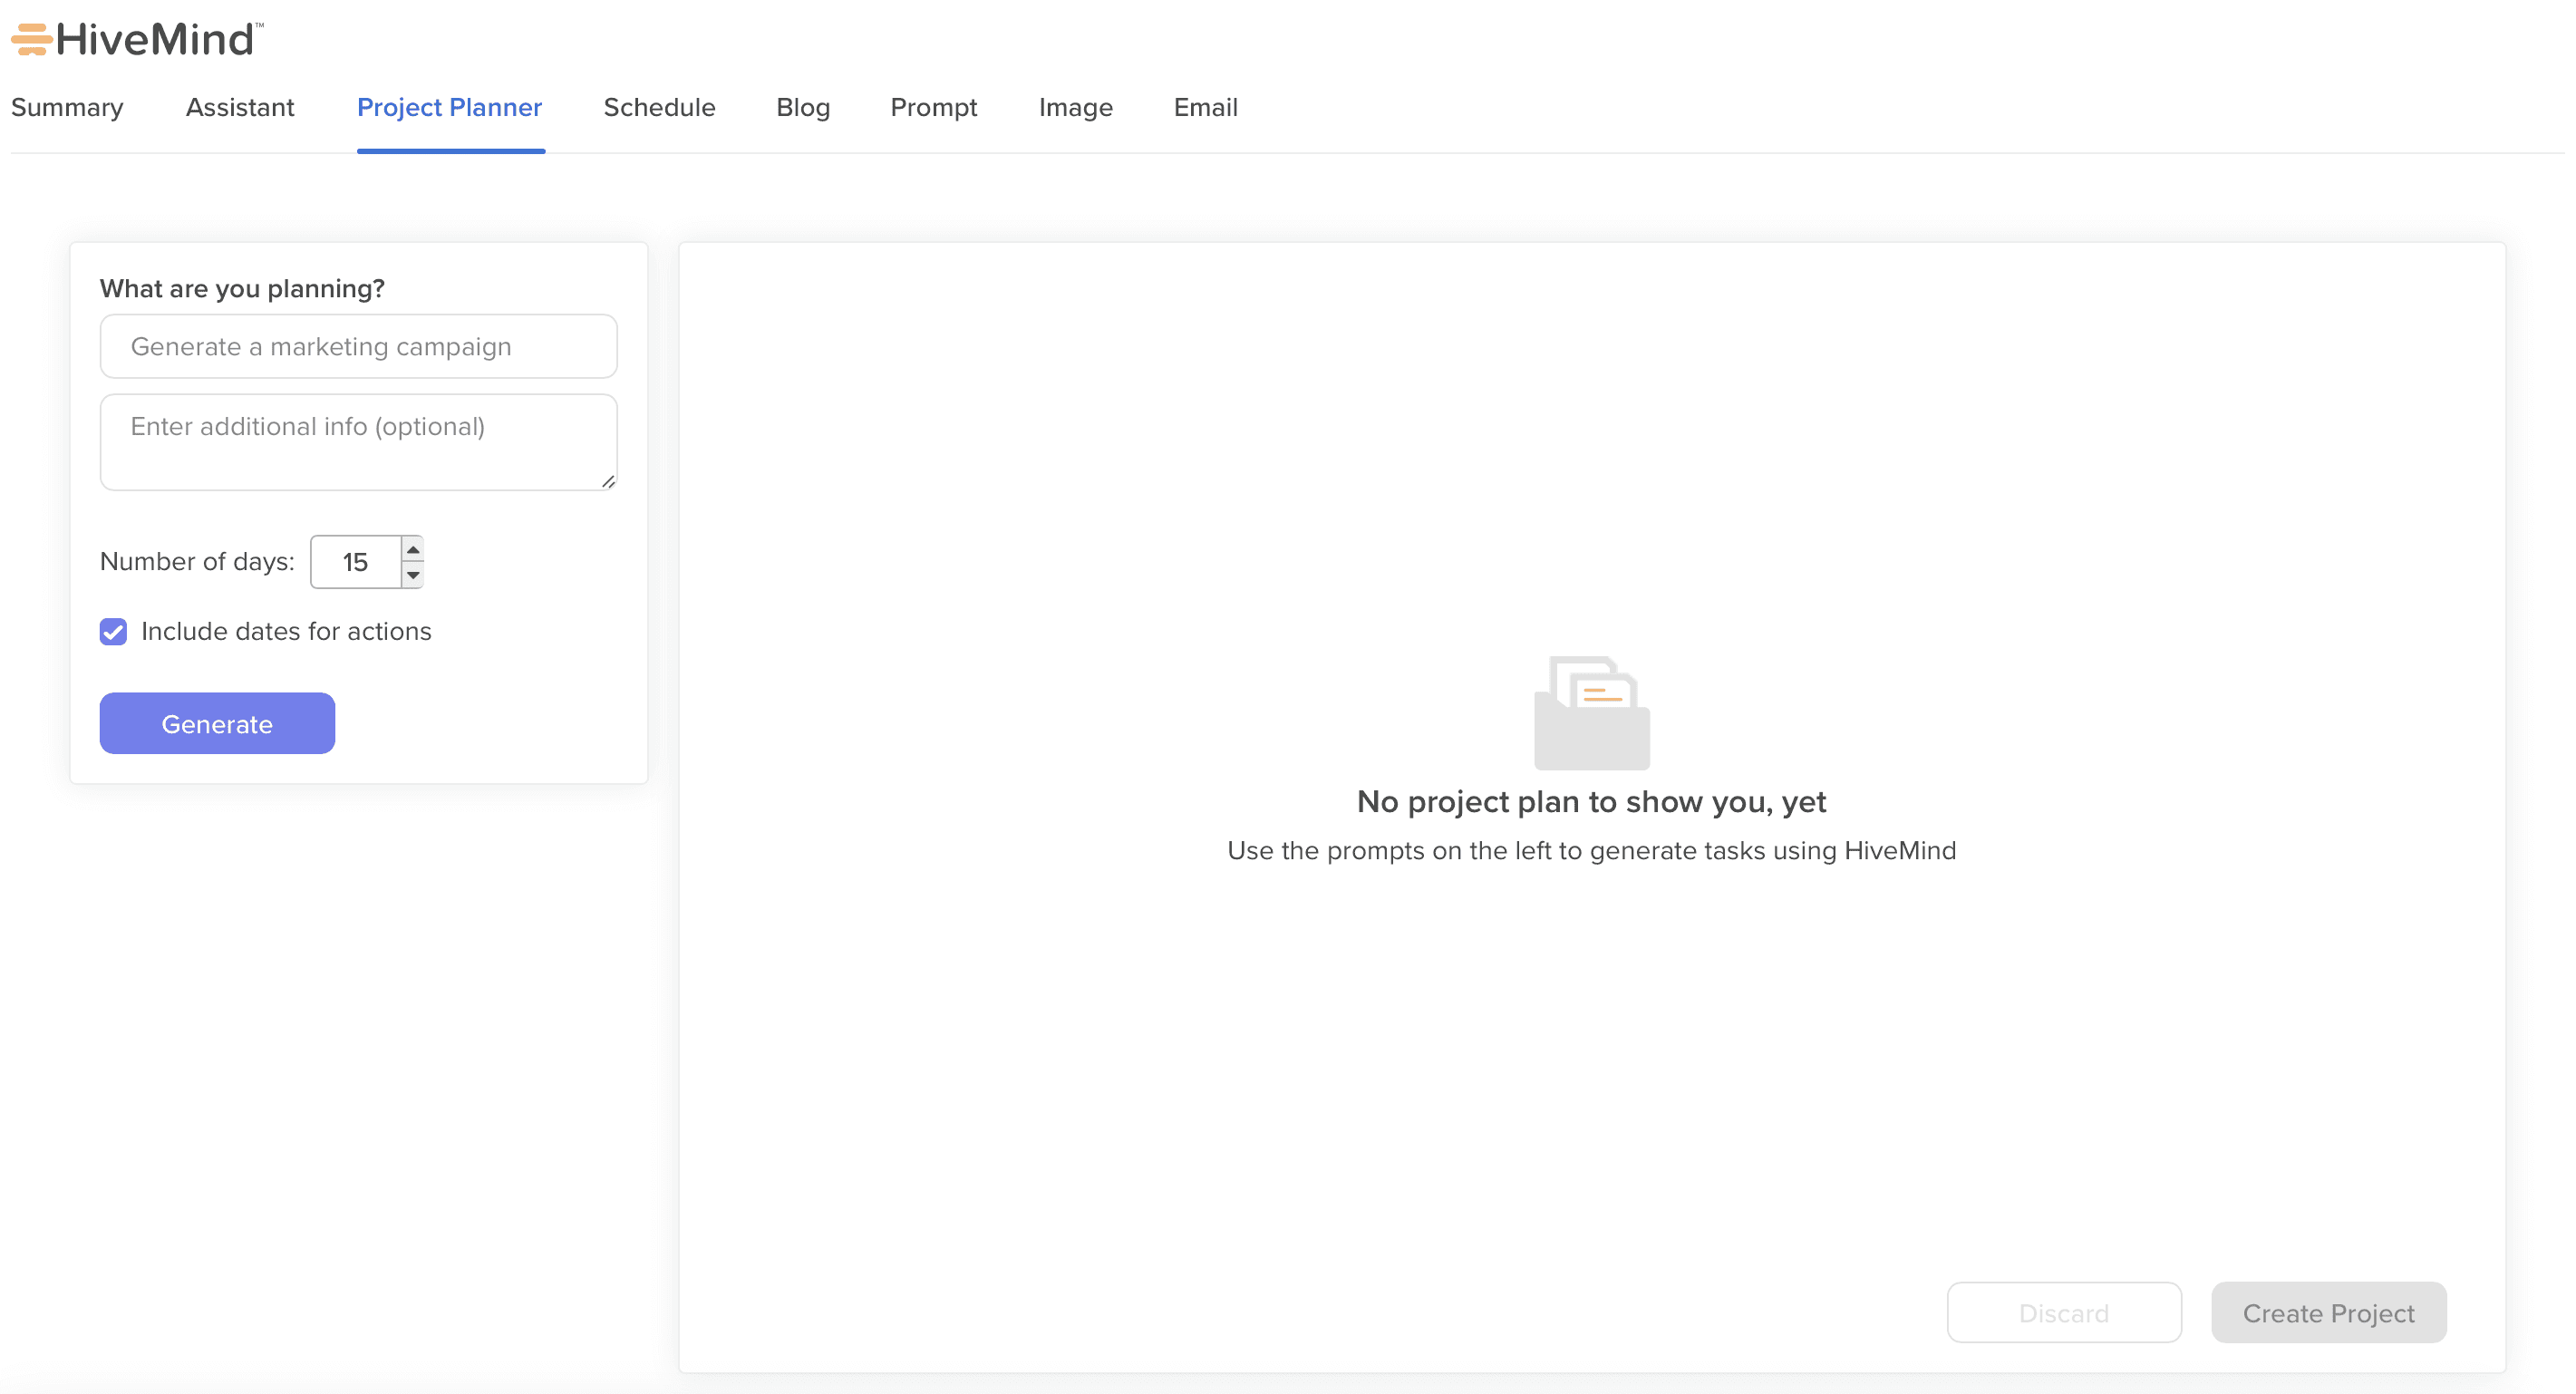2576x1394 pixels.
Task: Increment Number of days with the up arrow
Action: [413, 548]
